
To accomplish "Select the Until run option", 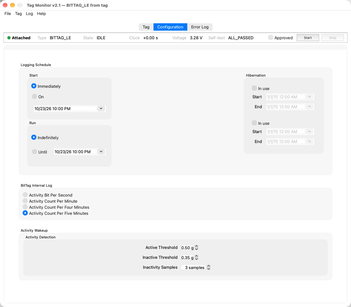I will [34, 152].
